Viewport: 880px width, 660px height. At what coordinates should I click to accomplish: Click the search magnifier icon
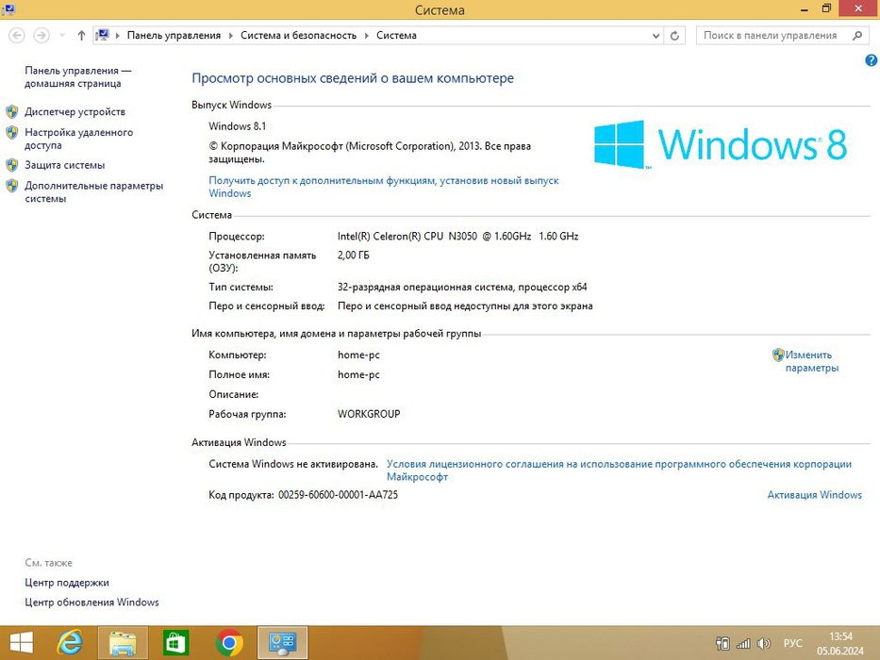[x=857, y=36]
